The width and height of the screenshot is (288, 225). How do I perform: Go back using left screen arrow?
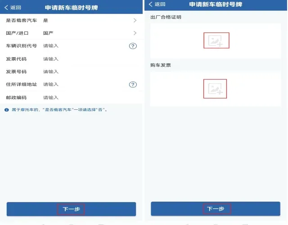[6, 8]
